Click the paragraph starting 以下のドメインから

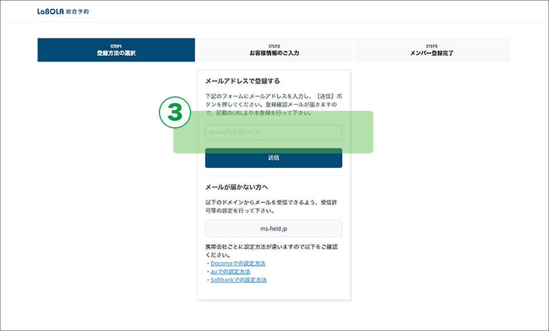click(273, 206)
